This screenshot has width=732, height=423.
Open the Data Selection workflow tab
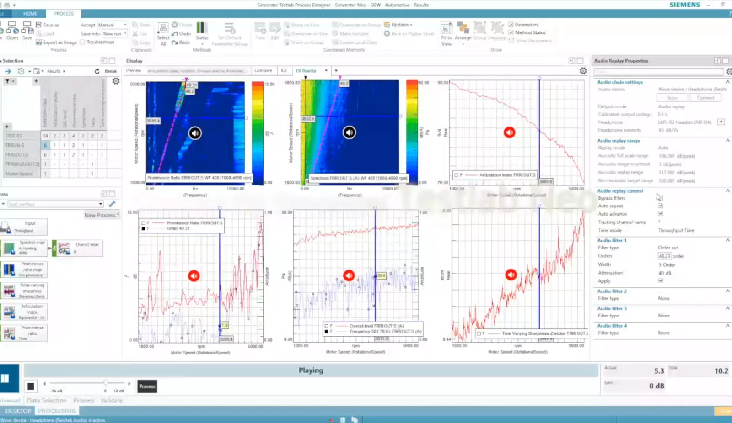click(47, 401)
